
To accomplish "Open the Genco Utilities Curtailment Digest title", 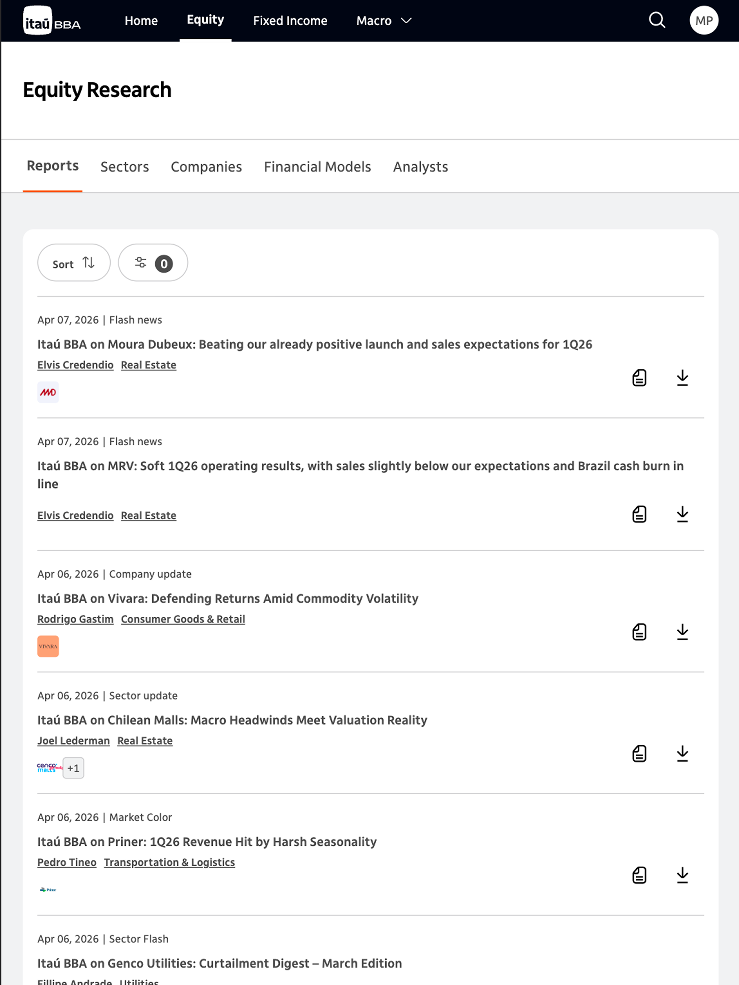I will click(x=219, y=963).
